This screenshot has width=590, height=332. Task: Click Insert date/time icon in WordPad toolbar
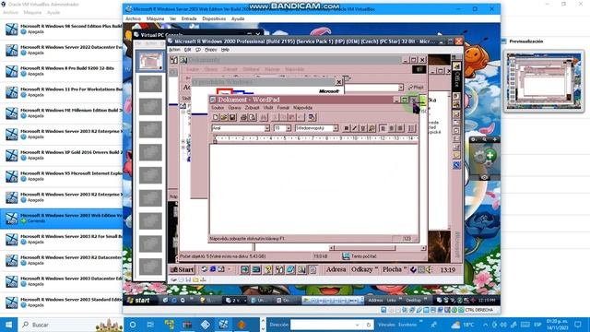coord(312,117)
